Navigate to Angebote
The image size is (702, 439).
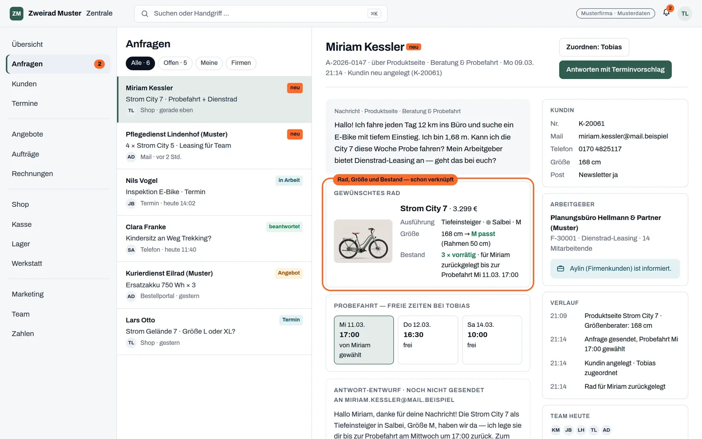pyautogui.click(x=58, y=134)
